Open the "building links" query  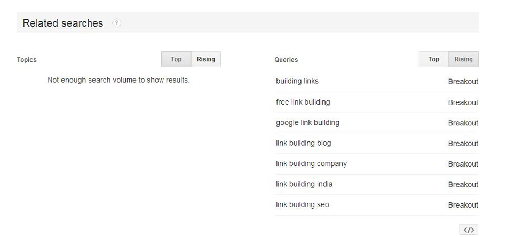(297, 81)
